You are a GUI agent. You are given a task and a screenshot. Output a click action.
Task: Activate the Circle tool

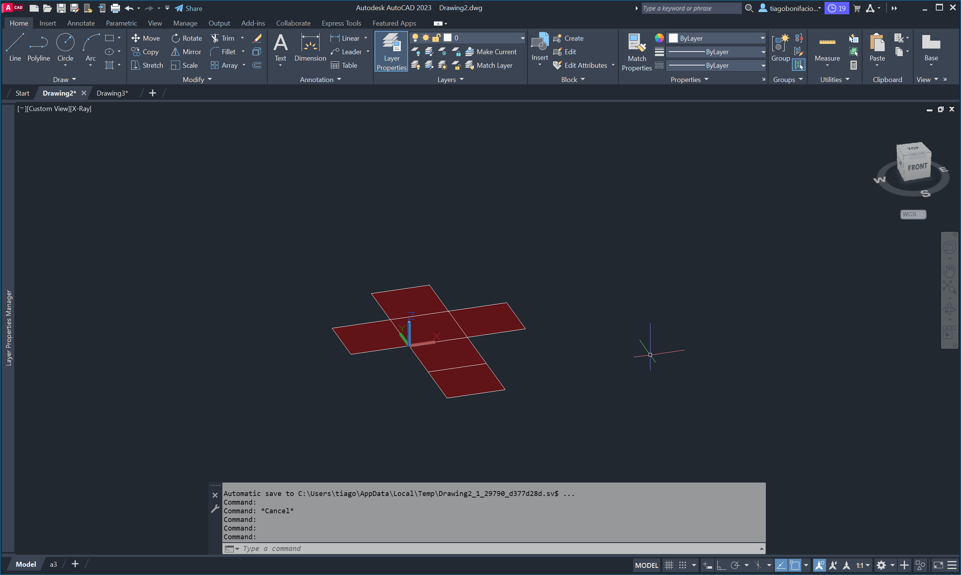pyautogui.click(x=65, y=47)
